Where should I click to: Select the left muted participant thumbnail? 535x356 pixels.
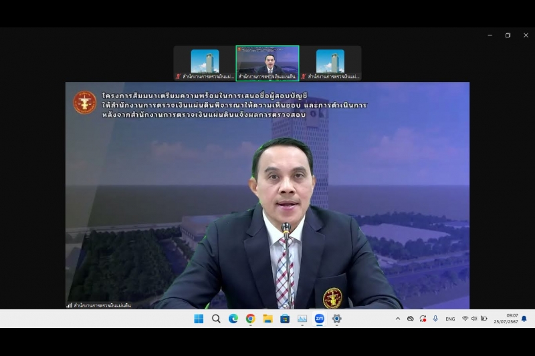[x=205, y=63]
